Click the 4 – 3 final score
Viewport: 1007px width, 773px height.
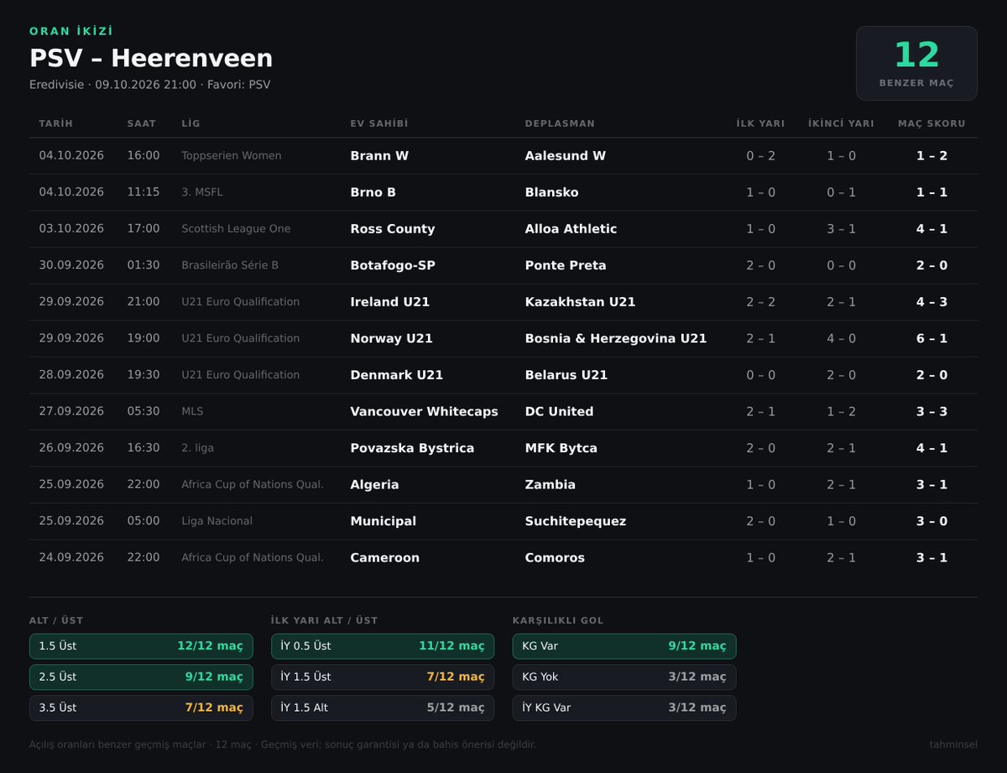point(931,302)
